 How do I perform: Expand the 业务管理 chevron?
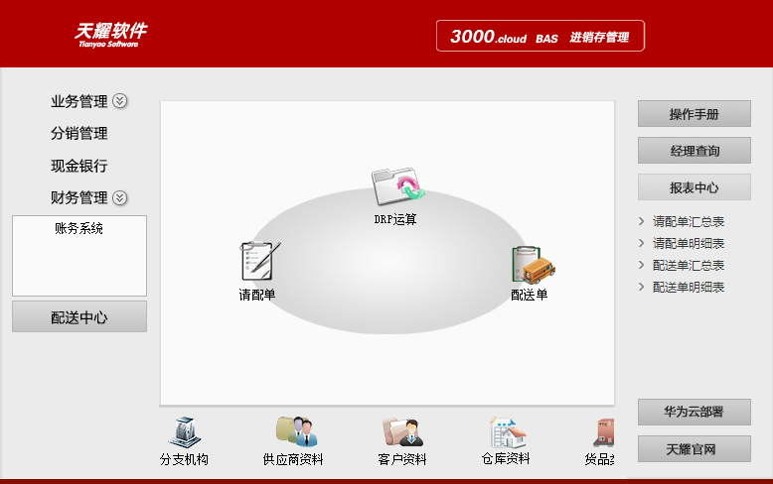[x=120, y=101]
